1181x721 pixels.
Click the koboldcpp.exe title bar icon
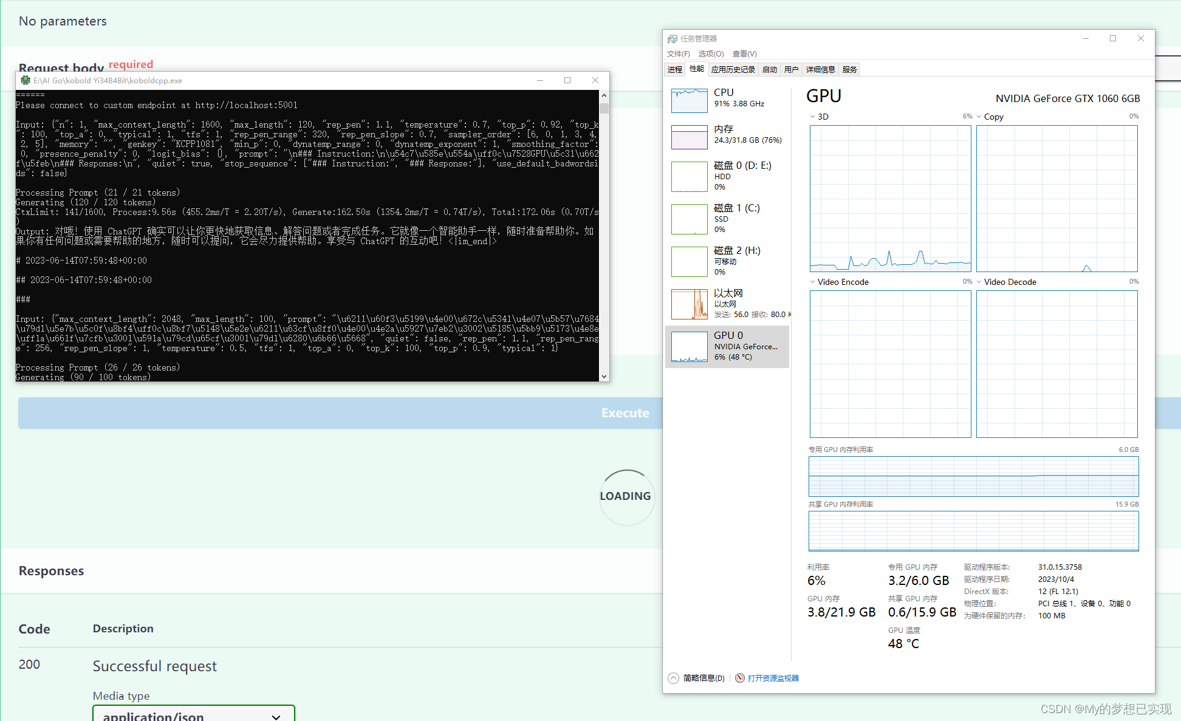pyautogui.click(x=25, y=80)
